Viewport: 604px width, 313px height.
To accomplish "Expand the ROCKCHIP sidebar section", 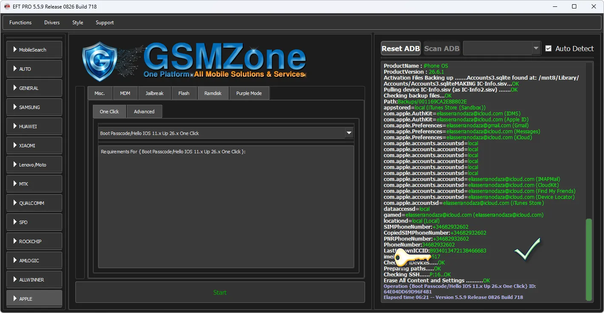I will click(35, 241).
